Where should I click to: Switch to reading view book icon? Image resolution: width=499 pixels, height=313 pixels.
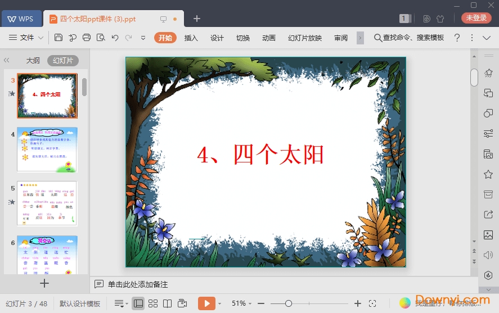168,303
